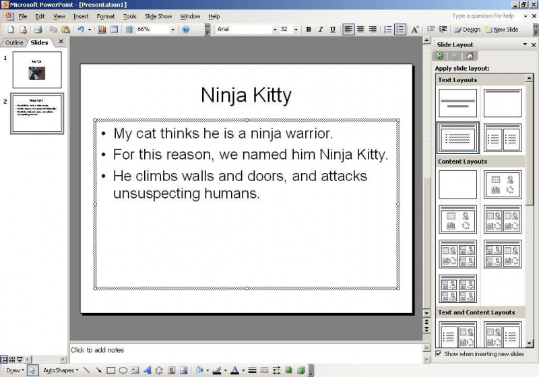Click the Dash Style icon
539x377 pixels.
coord(264,370)
